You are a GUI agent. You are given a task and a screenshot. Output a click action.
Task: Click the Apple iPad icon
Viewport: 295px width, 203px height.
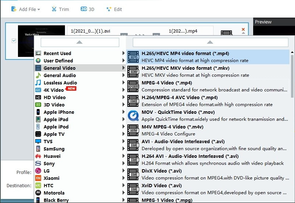click(38, 119)
